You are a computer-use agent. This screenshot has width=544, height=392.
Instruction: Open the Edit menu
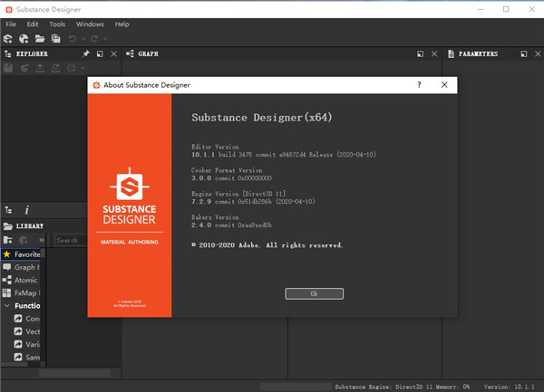click(33, 24)
